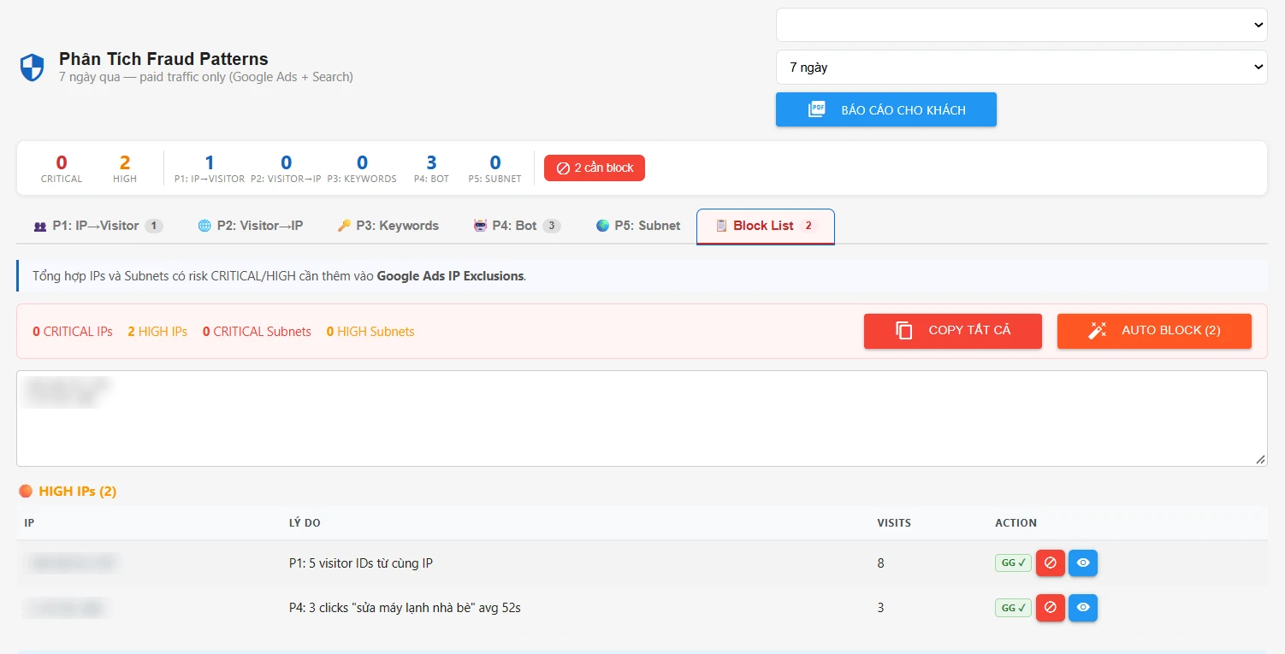Click 'COPY TẤT CẢ' button
Screen dimensions: 1285x654
coord(953,331)
